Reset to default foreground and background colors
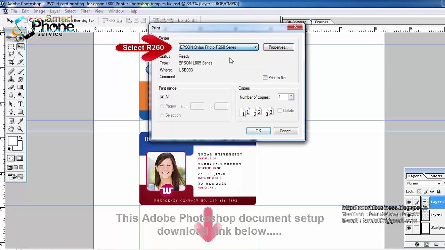The height and width of the screenshot is (250, 445). click(9, 149)
